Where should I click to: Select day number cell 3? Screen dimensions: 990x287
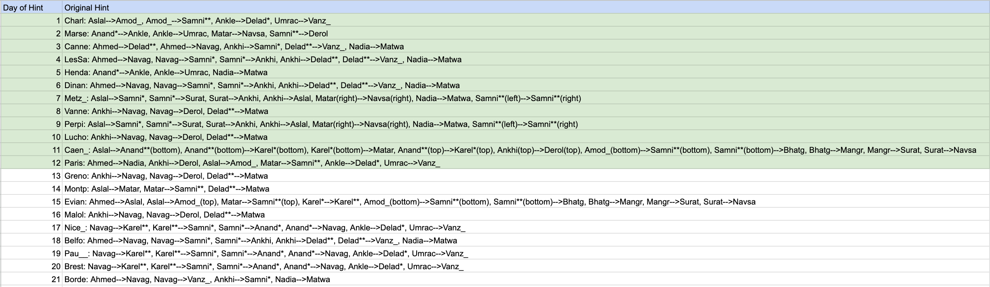(32, 46)
